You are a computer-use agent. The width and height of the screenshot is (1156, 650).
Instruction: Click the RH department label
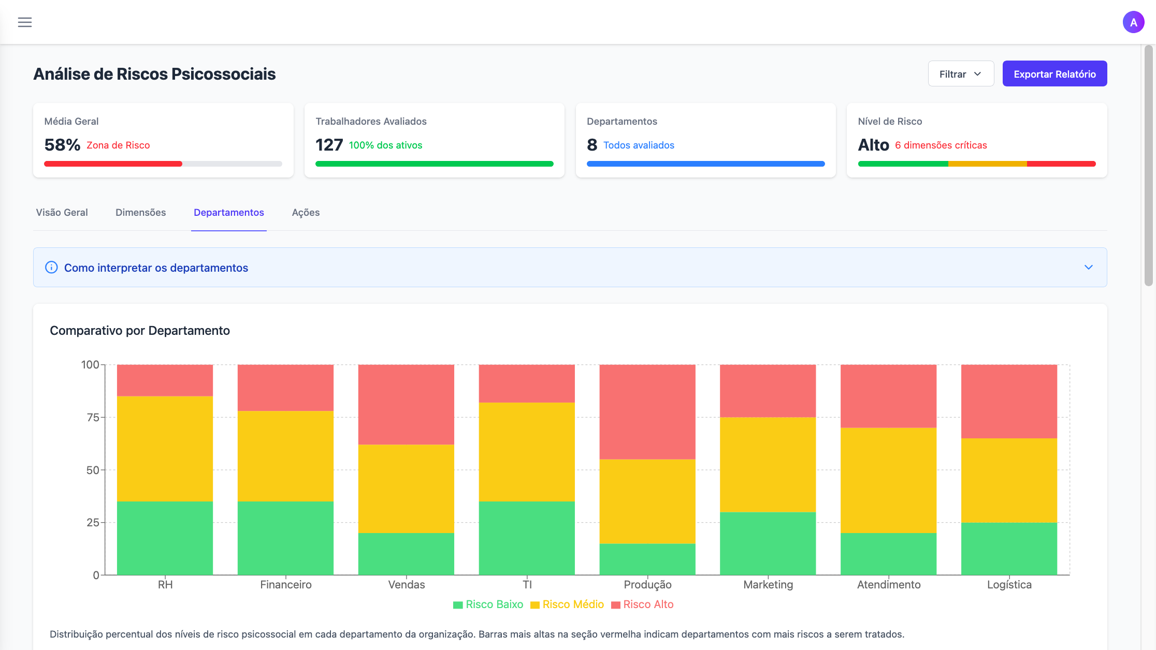(x=165, y=584)
